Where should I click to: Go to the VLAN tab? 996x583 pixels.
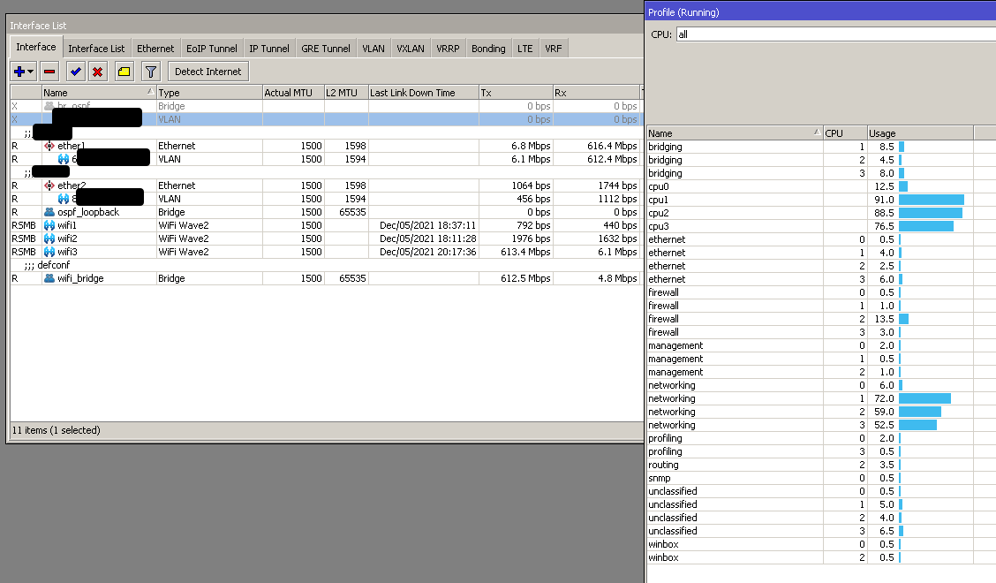point(373,49)
